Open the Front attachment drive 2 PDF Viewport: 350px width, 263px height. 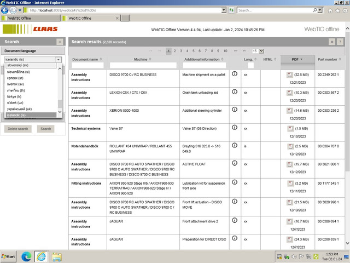point(289,221)
